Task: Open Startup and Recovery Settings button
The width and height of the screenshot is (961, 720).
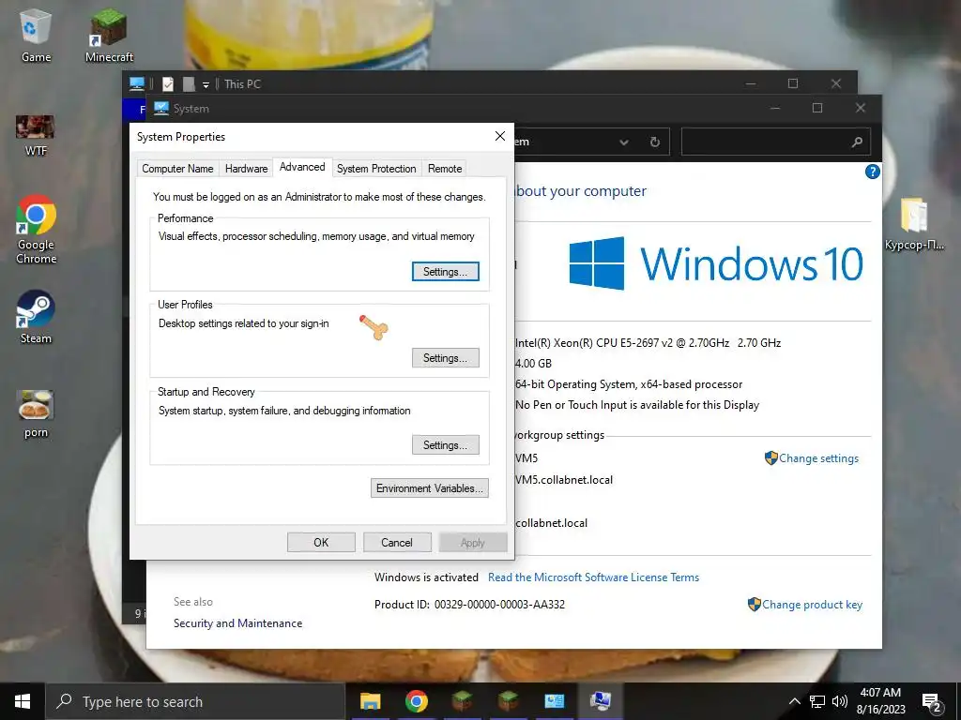Action: [446, 445]
